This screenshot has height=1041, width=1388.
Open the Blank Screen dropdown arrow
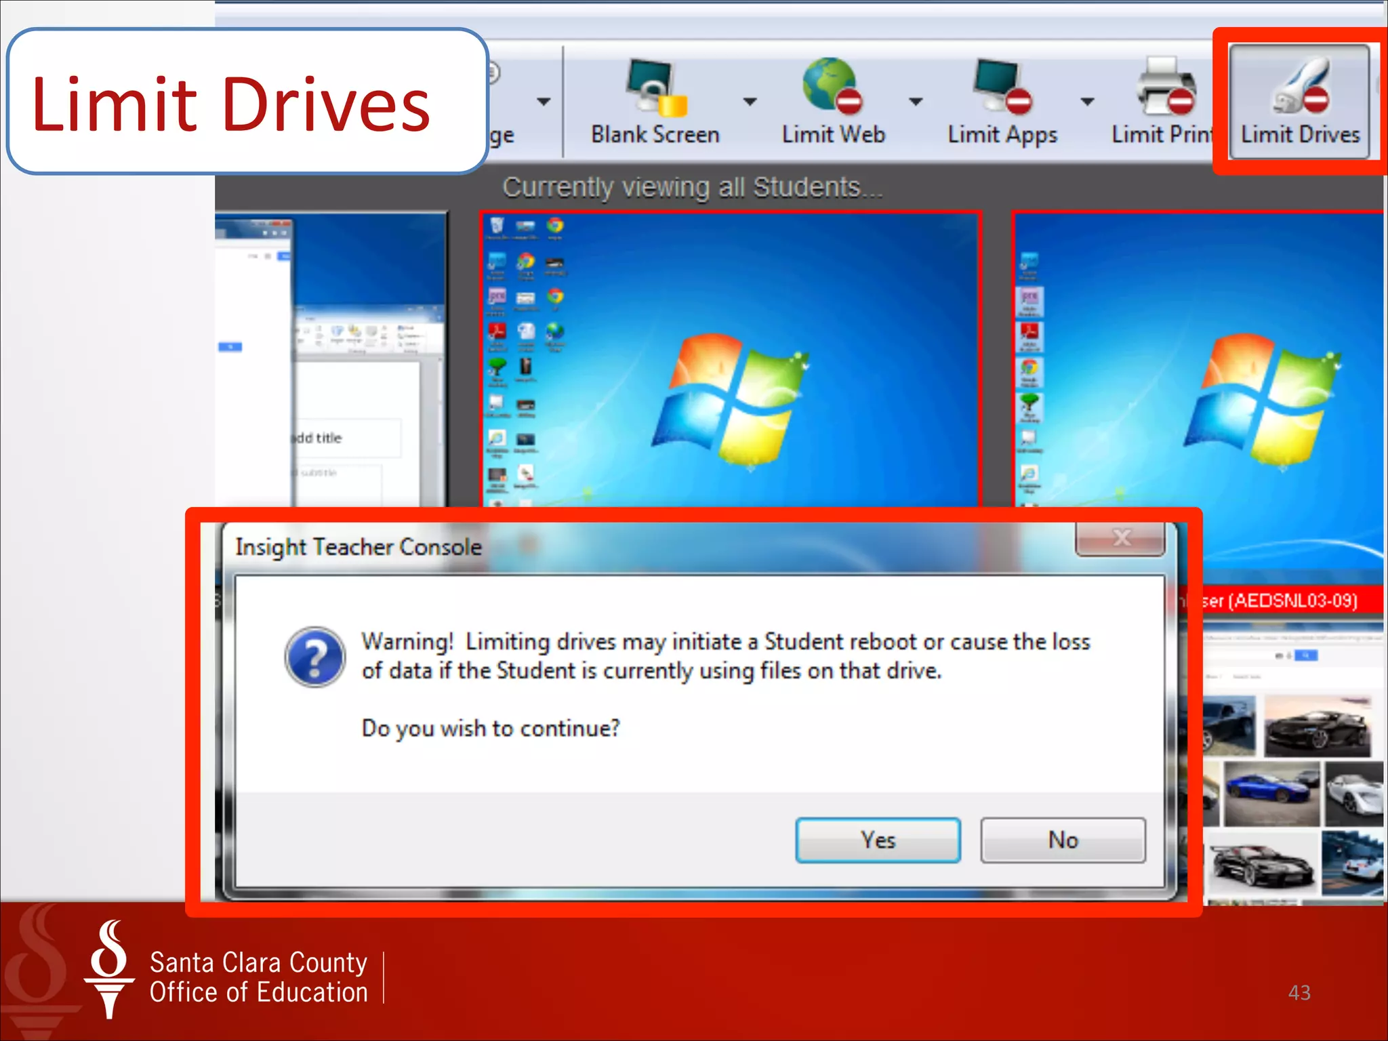pos(750,102)
